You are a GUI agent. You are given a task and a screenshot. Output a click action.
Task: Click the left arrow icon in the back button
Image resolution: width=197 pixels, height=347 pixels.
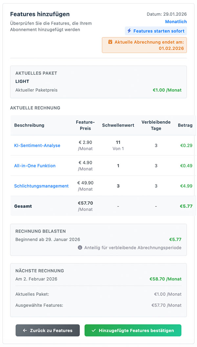25,331
